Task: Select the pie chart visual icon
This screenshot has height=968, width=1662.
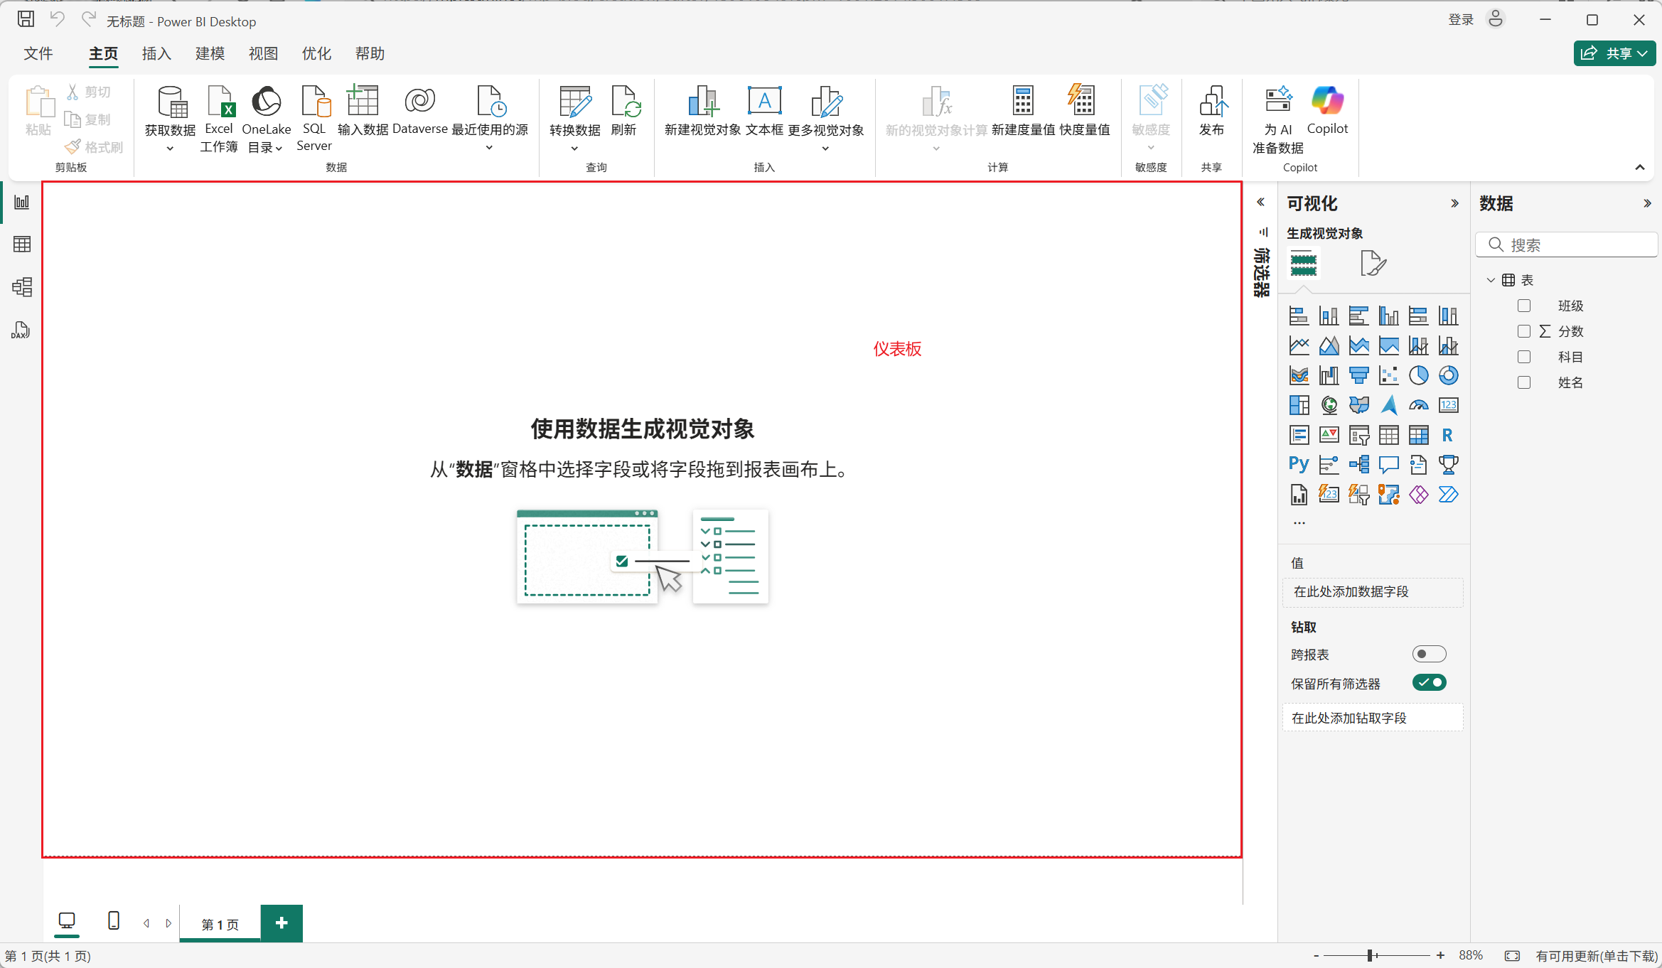Action: (x=1418, y=375)
